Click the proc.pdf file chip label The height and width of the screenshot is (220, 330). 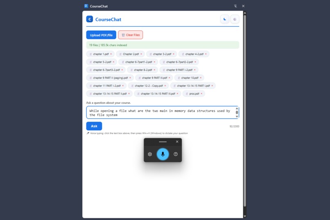(194, 94)
